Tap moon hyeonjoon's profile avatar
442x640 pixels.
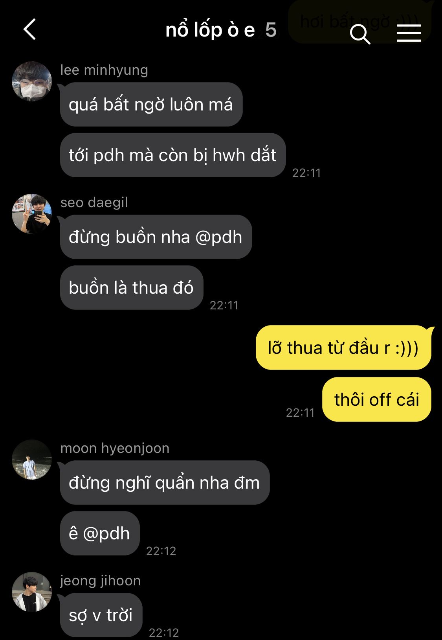[x=32, y=460]
